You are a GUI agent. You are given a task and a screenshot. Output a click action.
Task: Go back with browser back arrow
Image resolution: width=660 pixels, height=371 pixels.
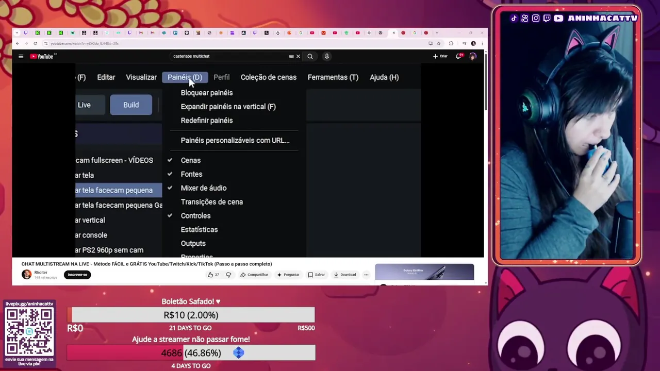pos(18,43)
